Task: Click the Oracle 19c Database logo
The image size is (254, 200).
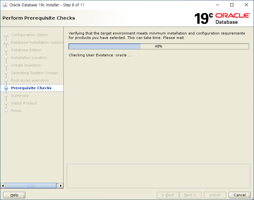Action: click(222, 18)
